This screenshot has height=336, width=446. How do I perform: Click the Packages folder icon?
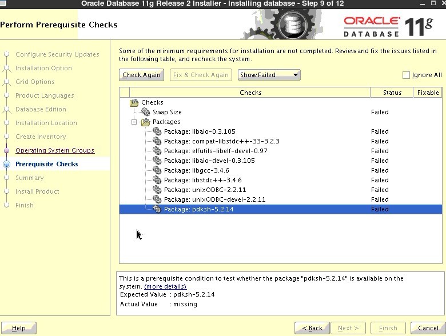pos(146,122)
